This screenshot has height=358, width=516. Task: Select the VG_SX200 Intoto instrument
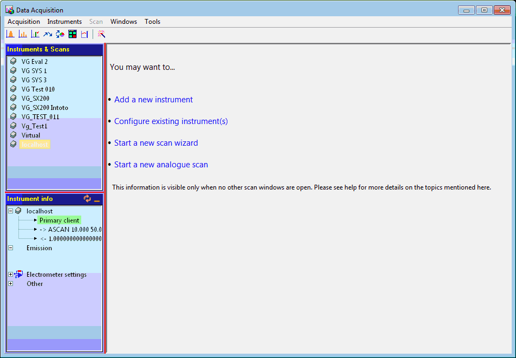[44, 108]
